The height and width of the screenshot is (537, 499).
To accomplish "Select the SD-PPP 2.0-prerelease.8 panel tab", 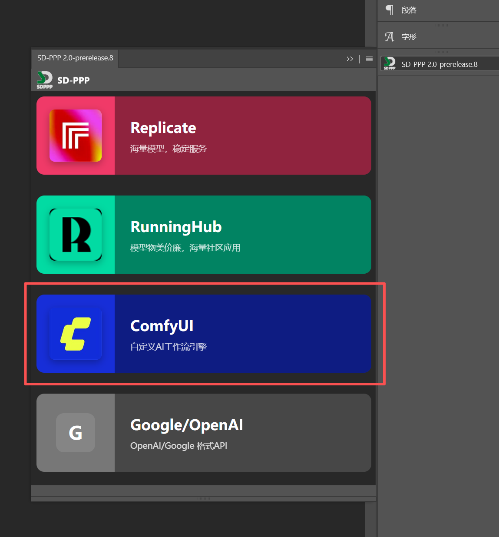I will [x=75, y=58].
